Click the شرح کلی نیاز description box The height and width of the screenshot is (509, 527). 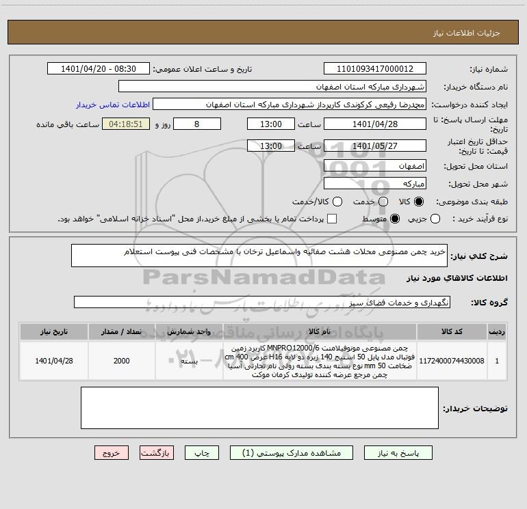(259, 256)
